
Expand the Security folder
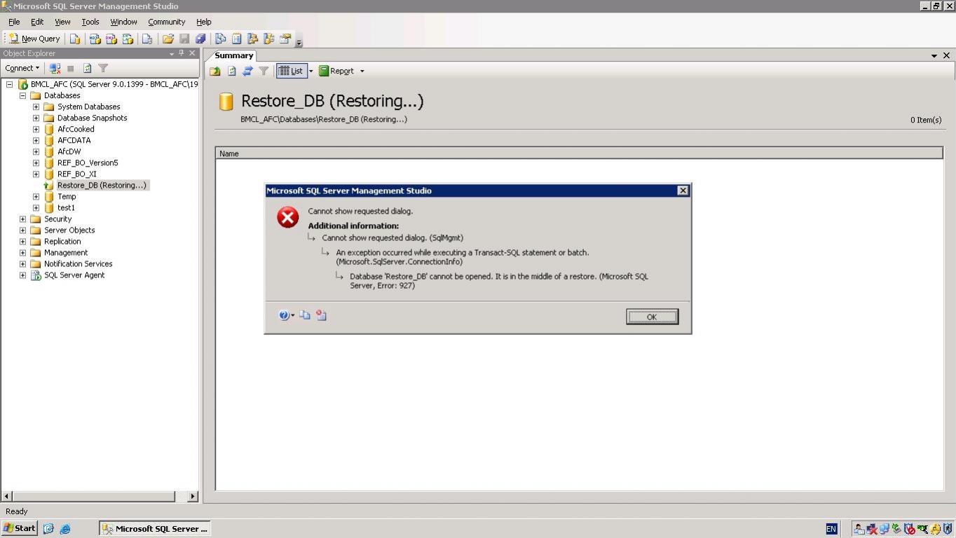coord(22,219)
